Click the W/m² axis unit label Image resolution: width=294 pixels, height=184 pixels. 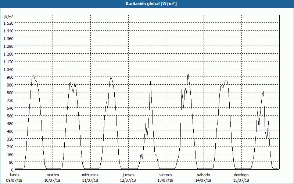[x=8, y=17]
